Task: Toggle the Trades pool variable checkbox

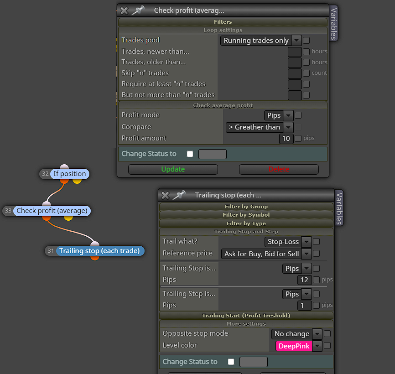Action: (307, 40)
